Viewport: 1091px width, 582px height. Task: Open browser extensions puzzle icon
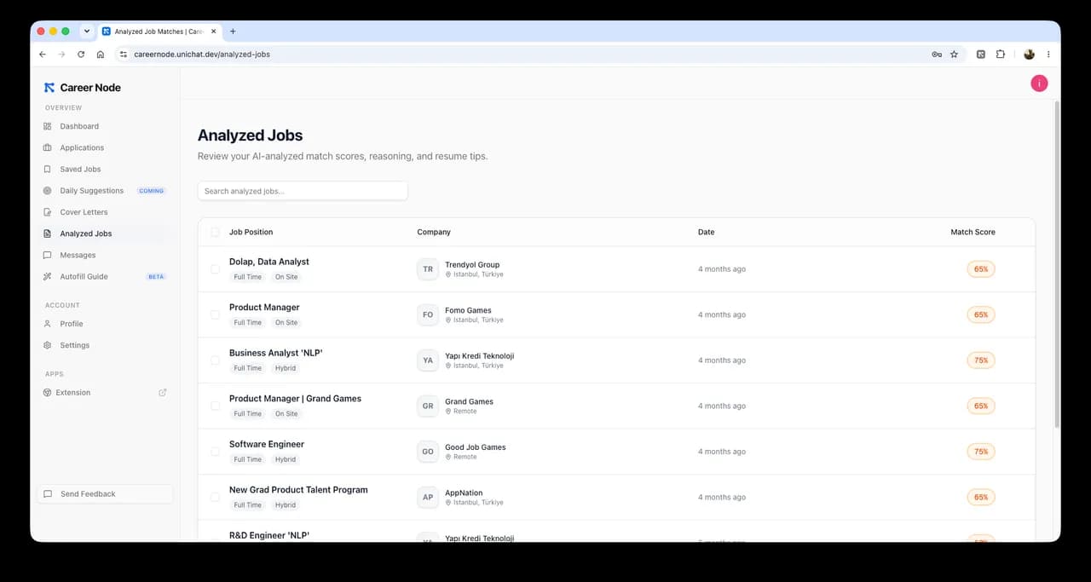tap(1001, 54)
